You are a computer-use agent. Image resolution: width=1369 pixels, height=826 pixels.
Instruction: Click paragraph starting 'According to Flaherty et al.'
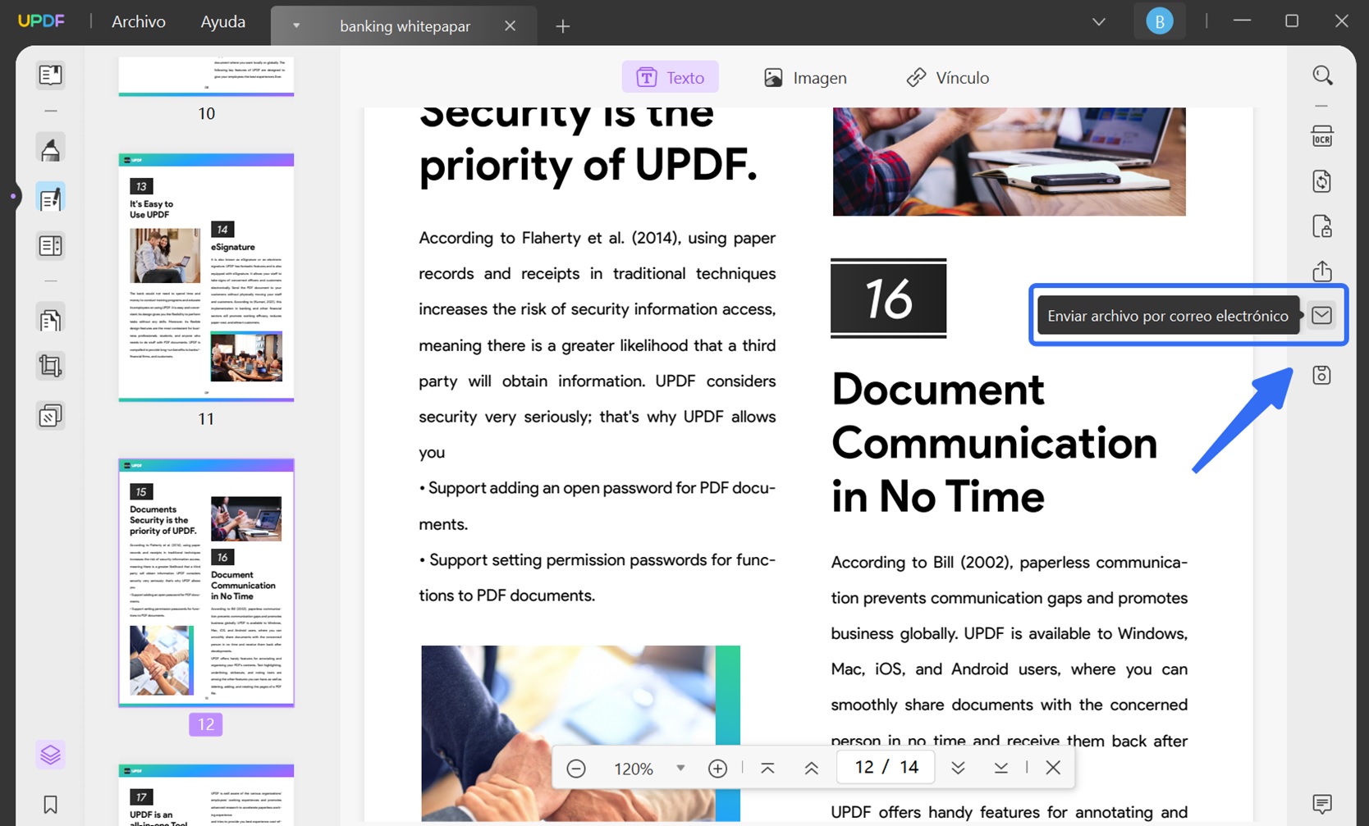597,345
